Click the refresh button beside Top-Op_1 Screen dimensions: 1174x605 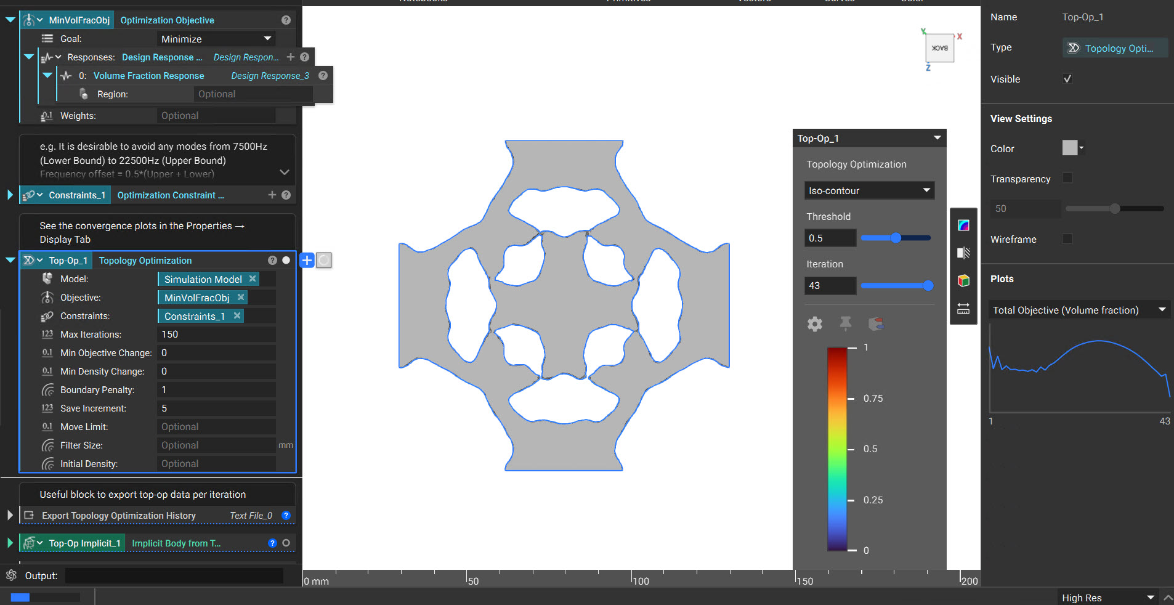(x=324, y=260)
